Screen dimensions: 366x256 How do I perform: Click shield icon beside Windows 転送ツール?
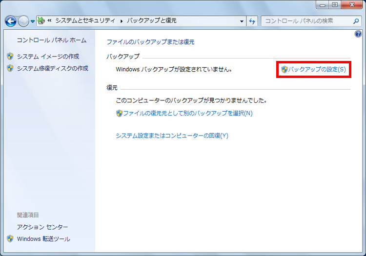(10, 239)
